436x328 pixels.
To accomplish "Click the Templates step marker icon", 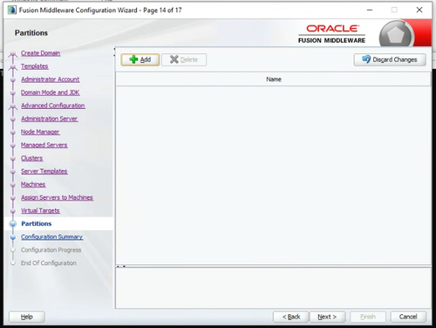I will tap(13, 67).
